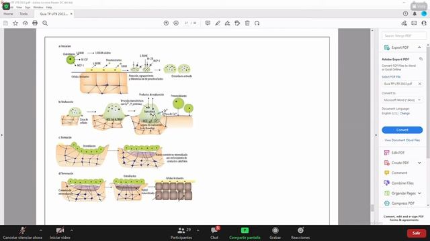Click the delete trash icon

coord(247,23)
